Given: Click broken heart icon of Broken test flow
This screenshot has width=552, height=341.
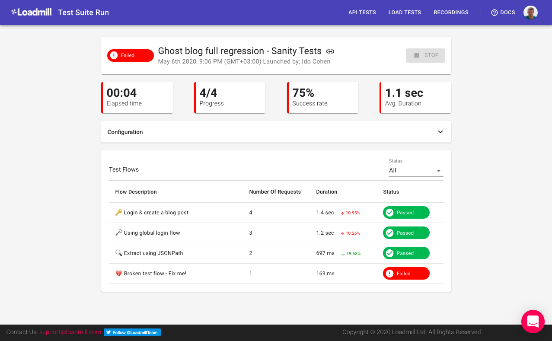Looking at the screenshot, I should click(119, 273).
